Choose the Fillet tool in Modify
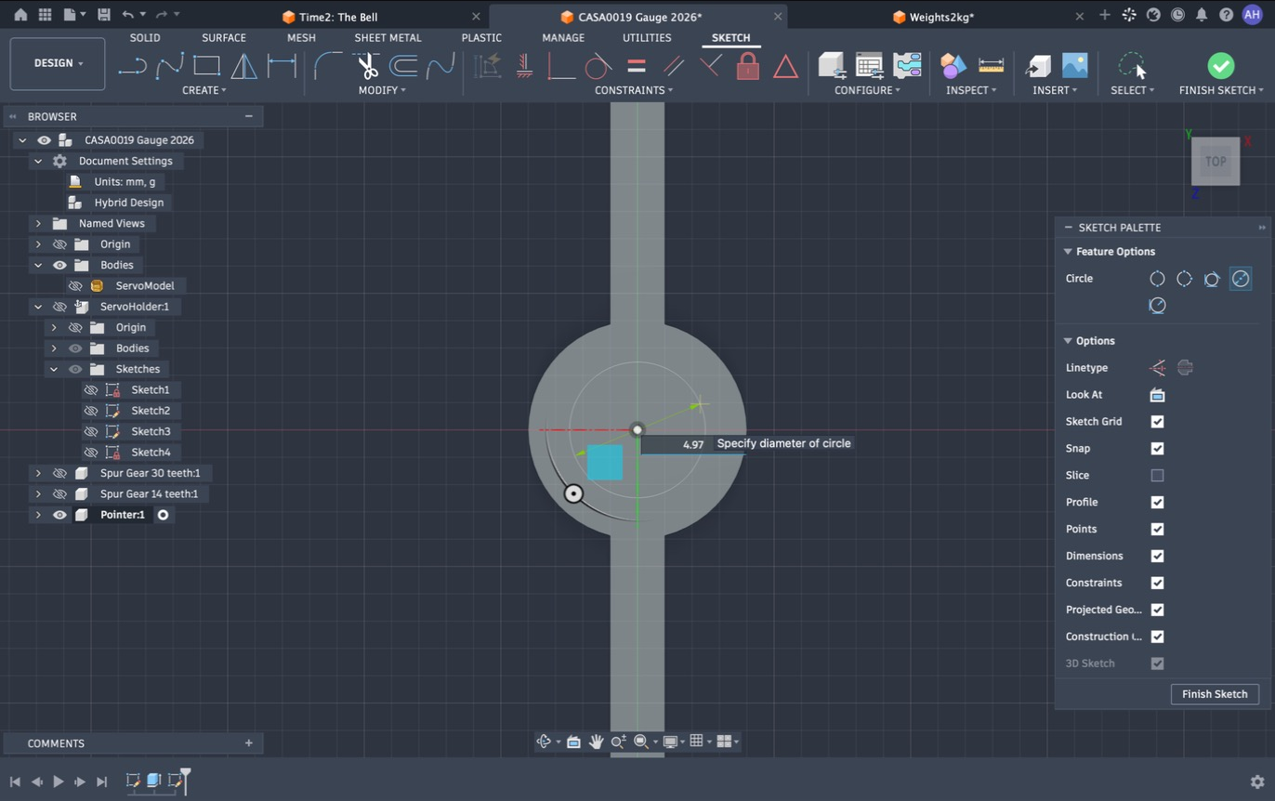1275x801 pixels. click(x=328, y=65)
